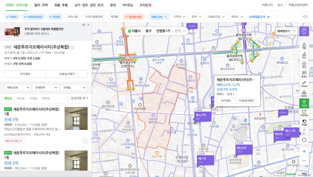Open the 빌라·주택 tab
Viewport: 313px width, 177px height.
41,5
